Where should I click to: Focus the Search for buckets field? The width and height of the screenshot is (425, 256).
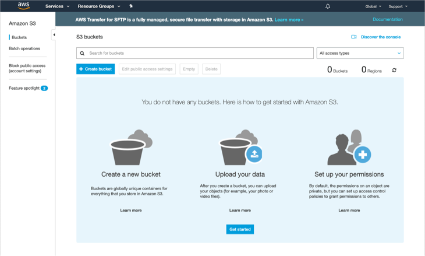[195, 53]
